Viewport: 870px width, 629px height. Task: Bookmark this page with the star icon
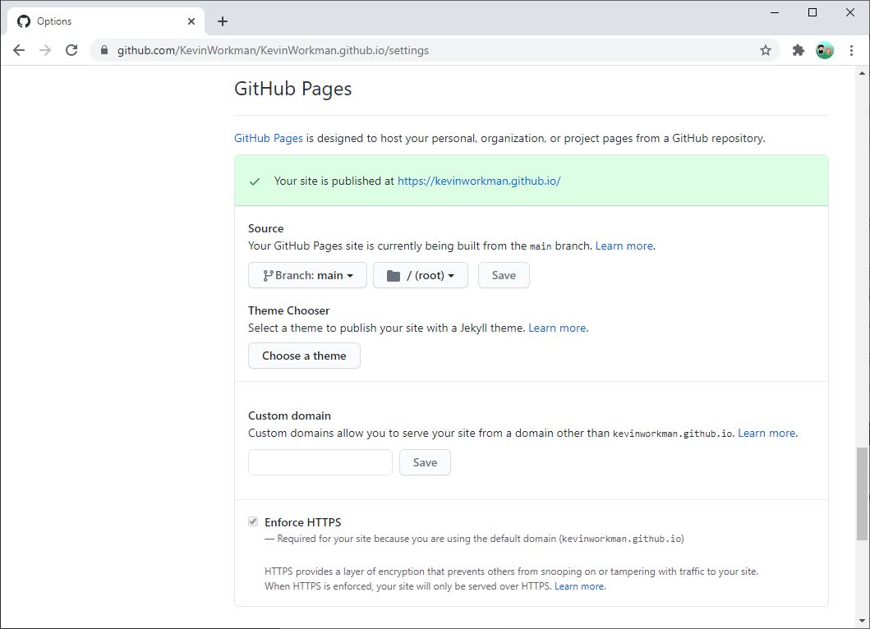[x=766, y=50]
